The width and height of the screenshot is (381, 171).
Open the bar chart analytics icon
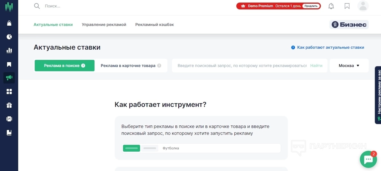9,50
